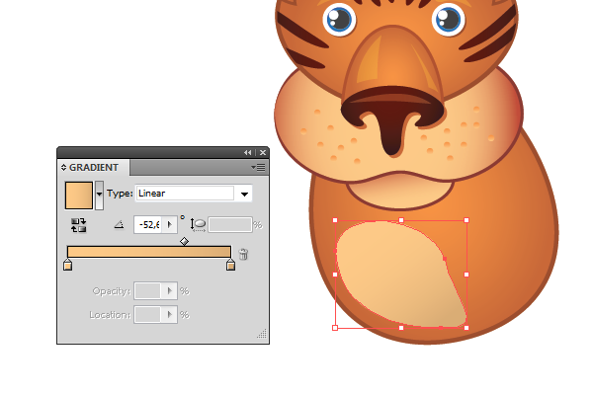Open the Opacity slider flyout arrow
This screenshot has width=593, height=395.
pyautogui.click(x=169, y=291)
